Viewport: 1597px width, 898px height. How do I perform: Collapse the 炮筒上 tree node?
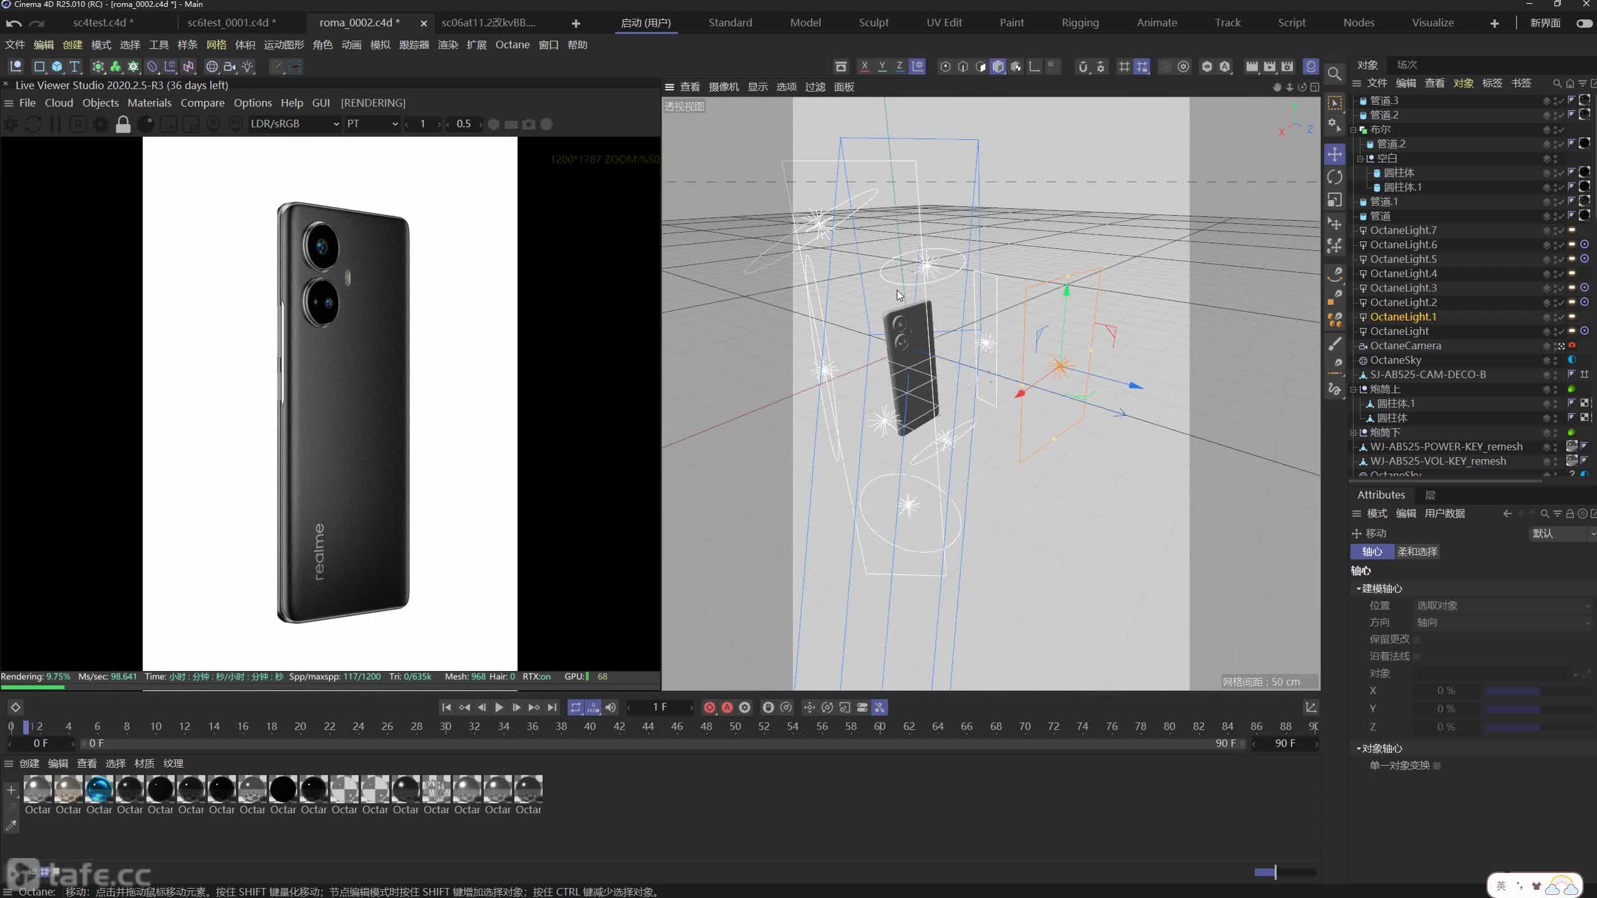pos(1354,389)
